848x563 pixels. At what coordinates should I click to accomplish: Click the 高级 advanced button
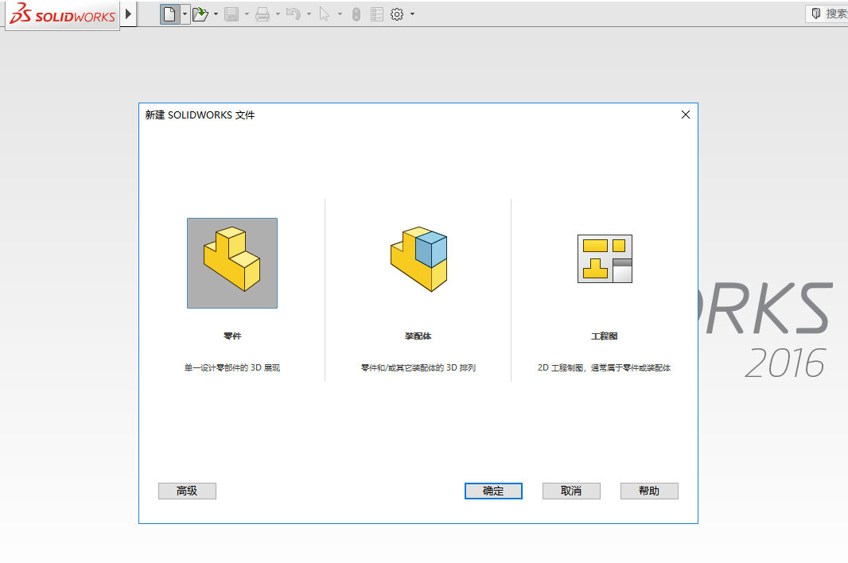[x=187, y=491]
